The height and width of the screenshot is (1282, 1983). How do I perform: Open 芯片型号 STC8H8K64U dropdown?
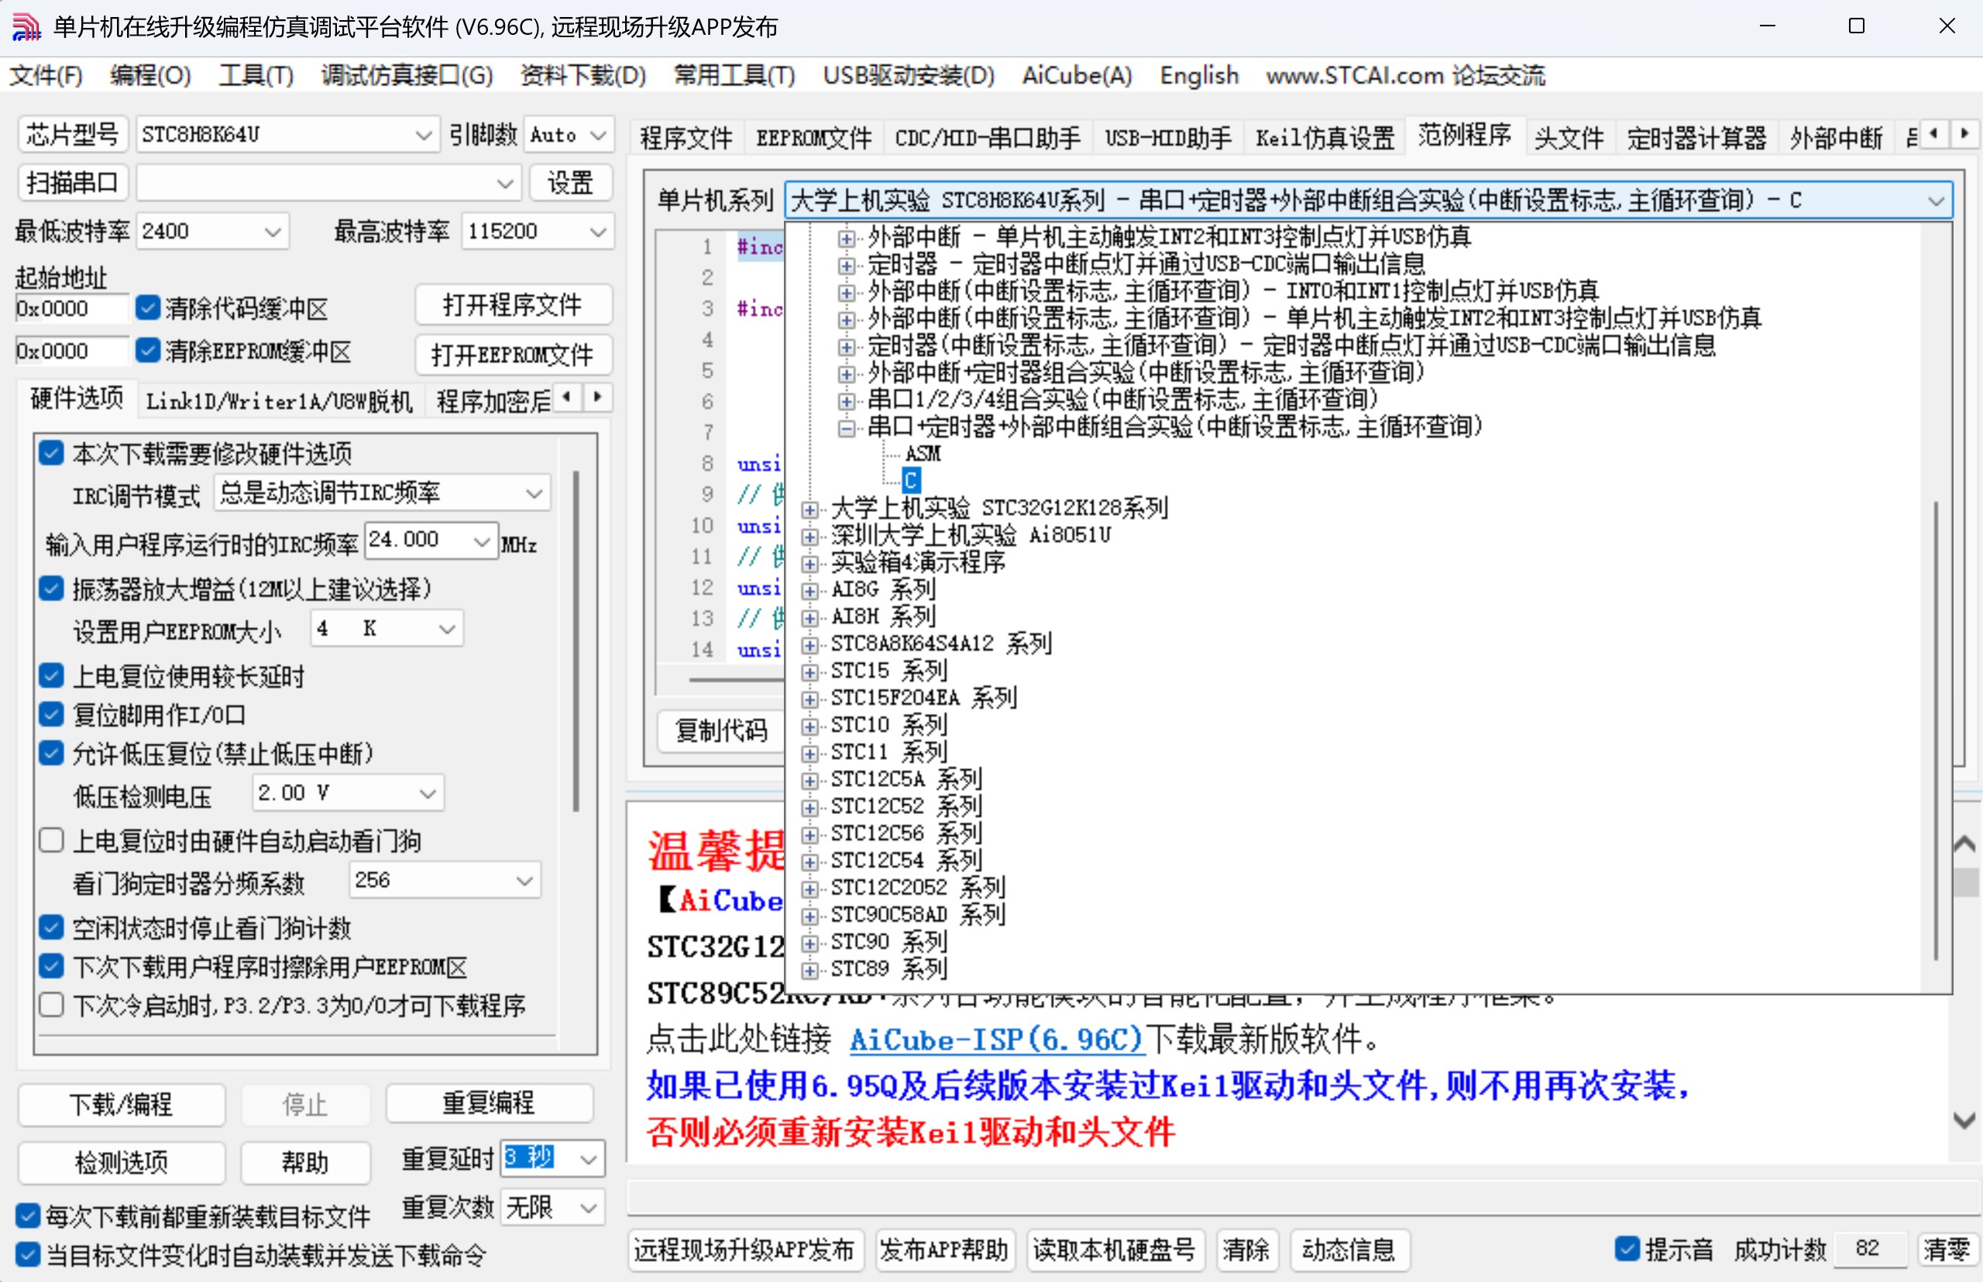point(424,135)
